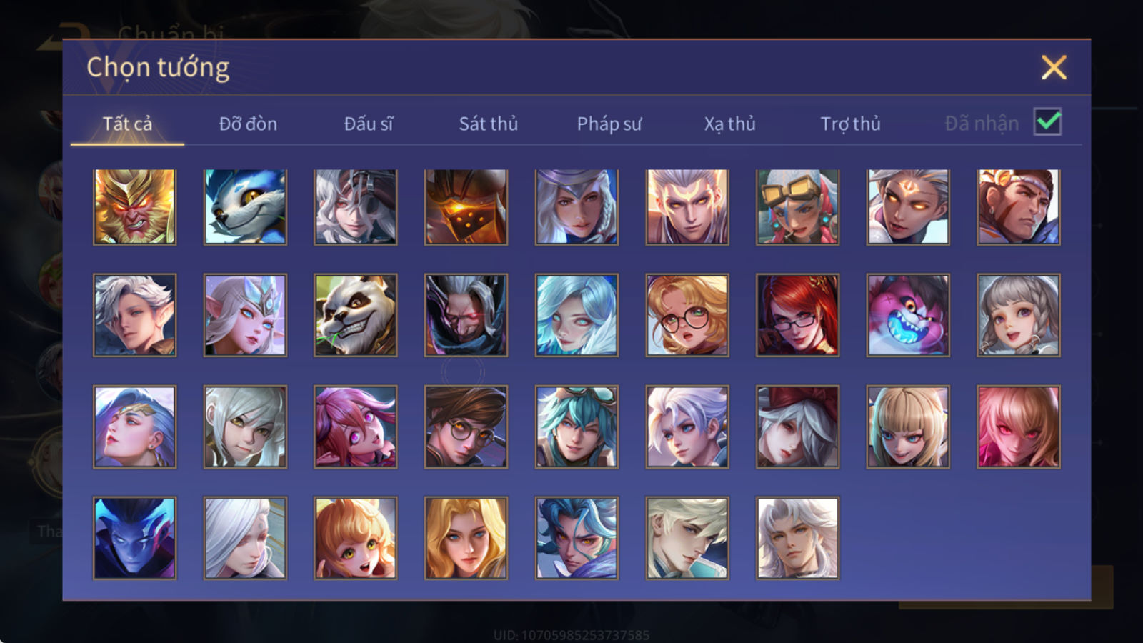Choose the red-haired hero wearing glasses
The image size is (1143, 643).
[x=797, y=315]
